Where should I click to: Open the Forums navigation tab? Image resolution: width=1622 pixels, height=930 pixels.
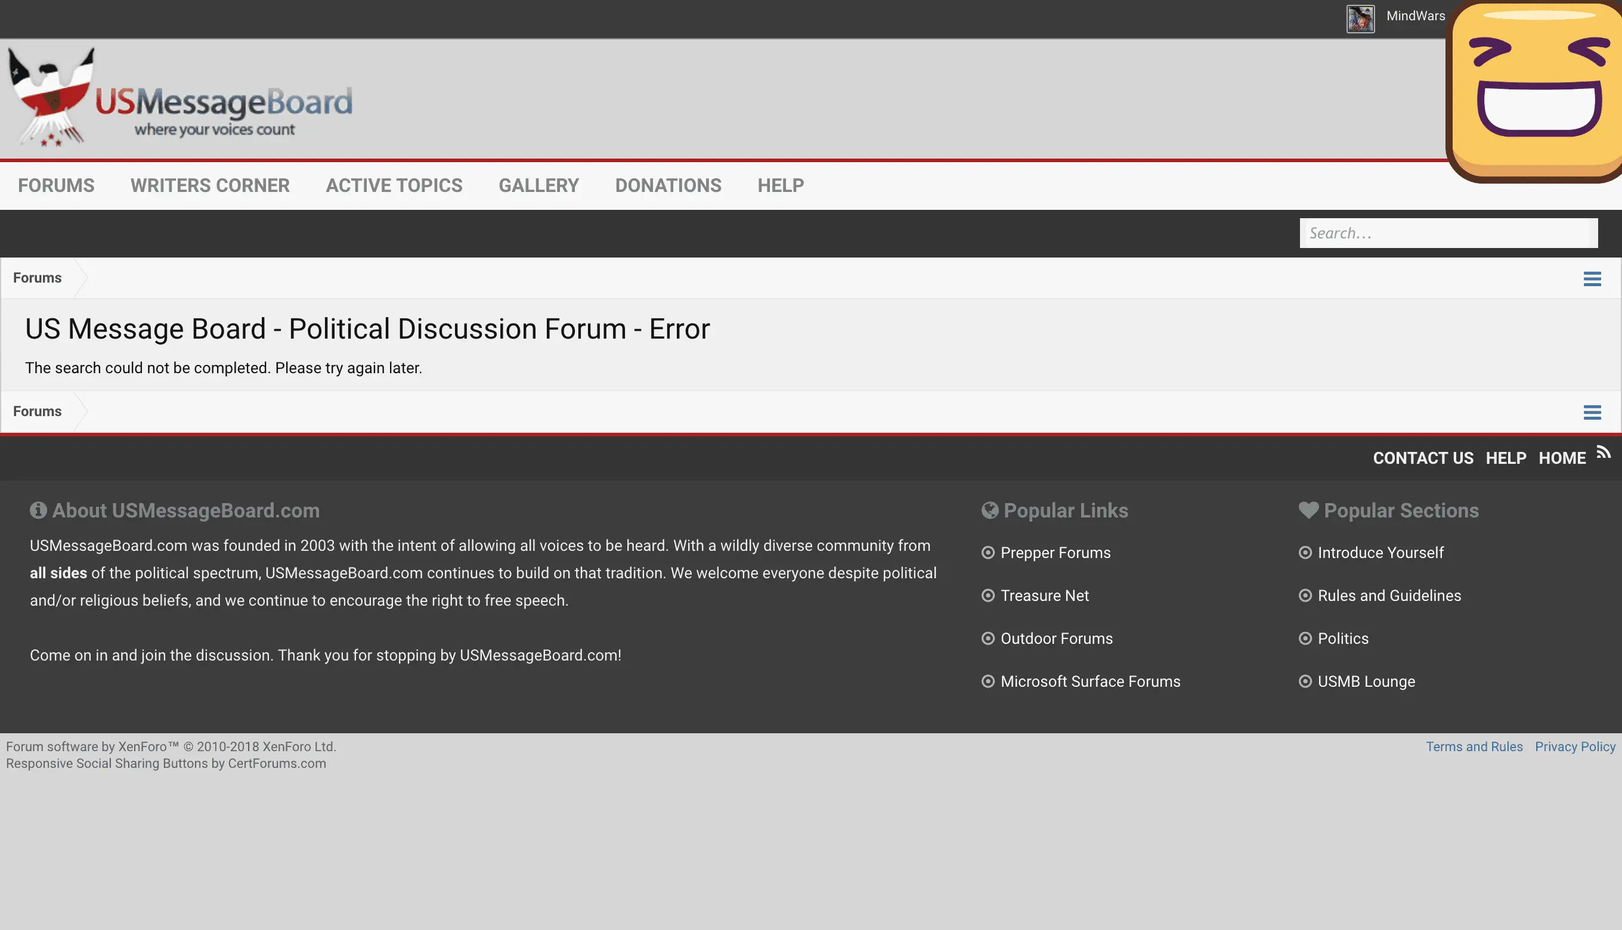56,185
